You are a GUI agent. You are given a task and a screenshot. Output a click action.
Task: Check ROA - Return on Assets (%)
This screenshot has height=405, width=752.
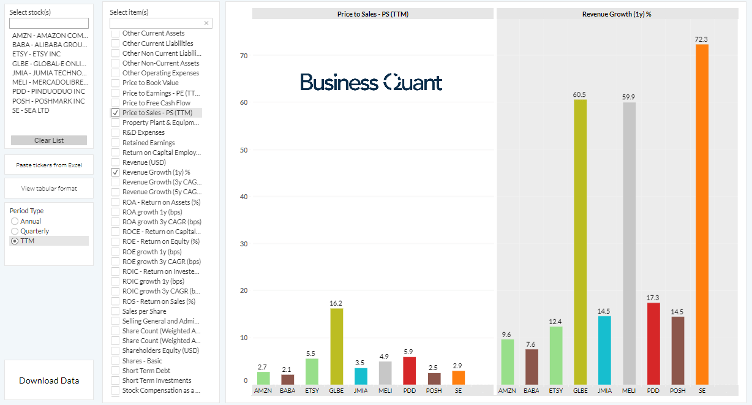click(116, 202)
